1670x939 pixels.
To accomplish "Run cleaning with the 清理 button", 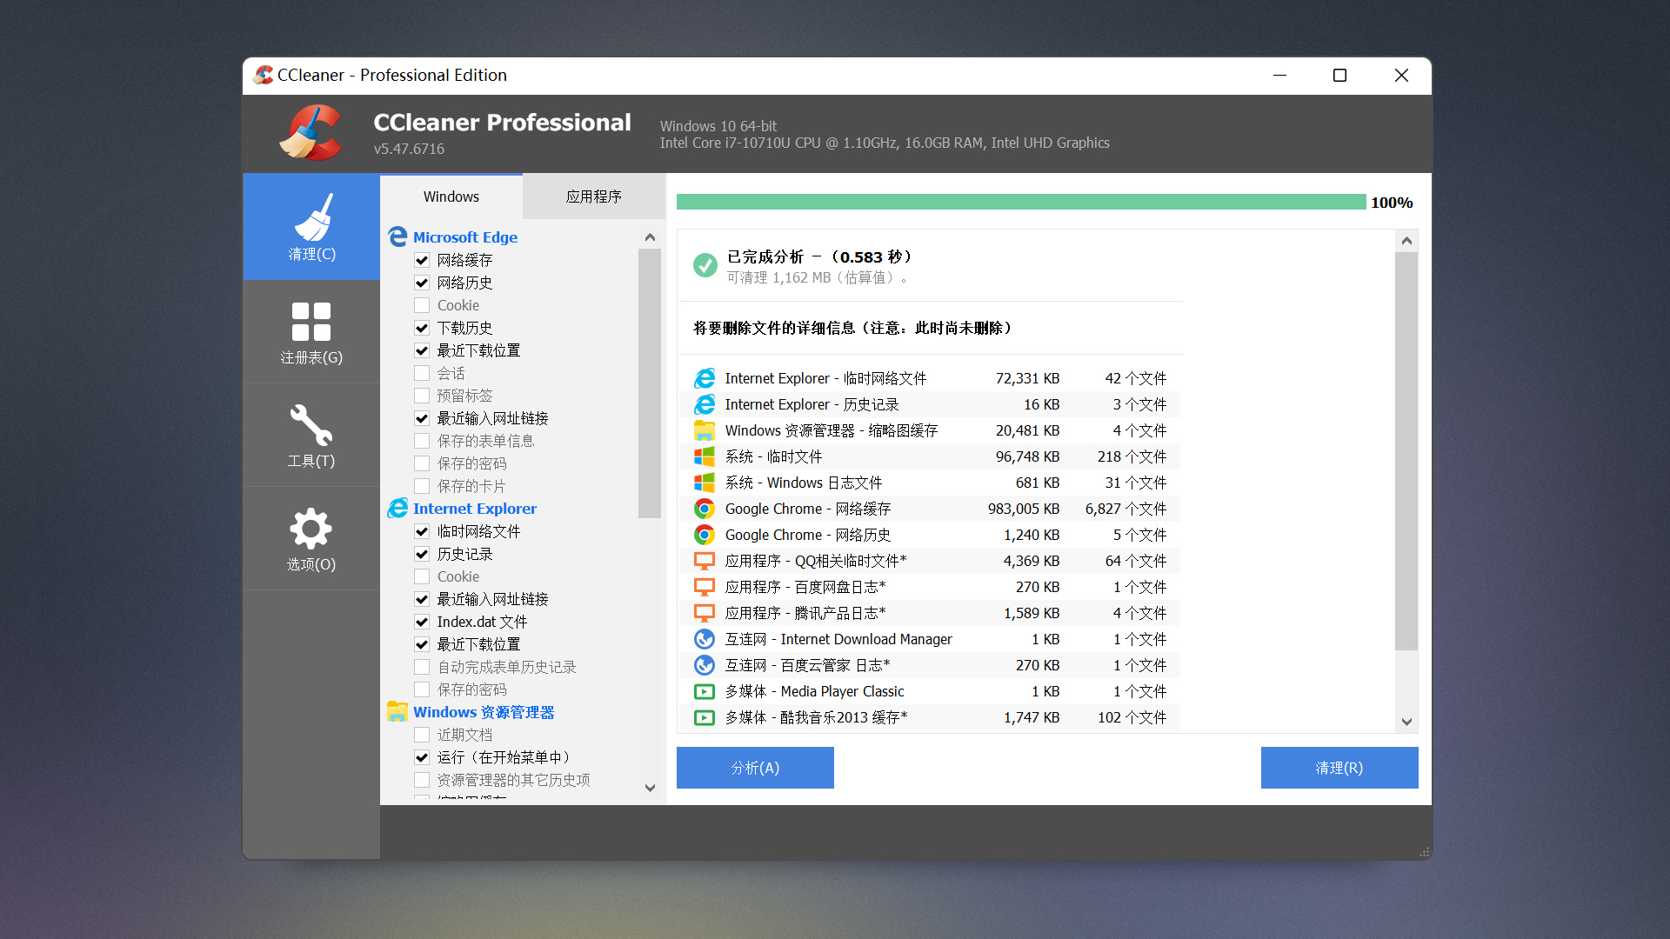I will pyautogui.click(x=1339, y=768).
